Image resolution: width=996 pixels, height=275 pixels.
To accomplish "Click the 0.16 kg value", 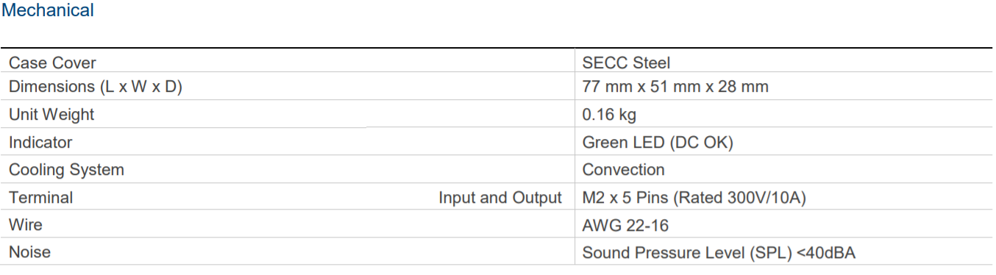I will [609, 115].
